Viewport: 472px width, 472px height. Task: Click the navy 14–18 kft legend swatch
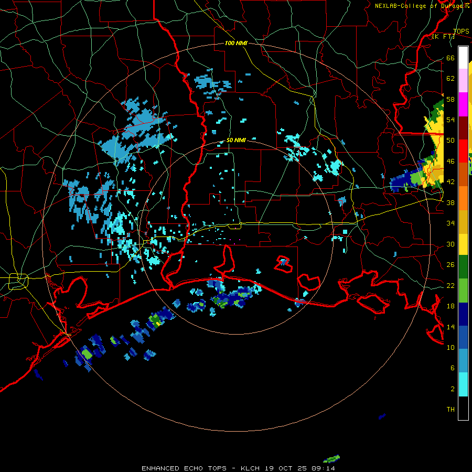pyautogui.click(x=463, y=314)
